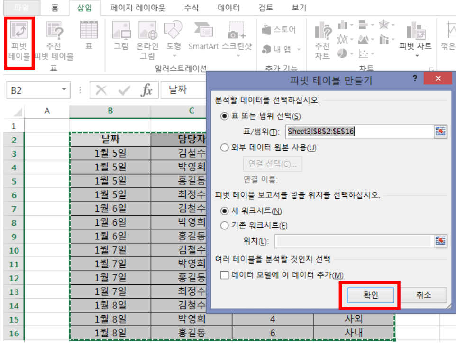Click the insert function fx icon
Screen dimensions: 456x343
146,90
